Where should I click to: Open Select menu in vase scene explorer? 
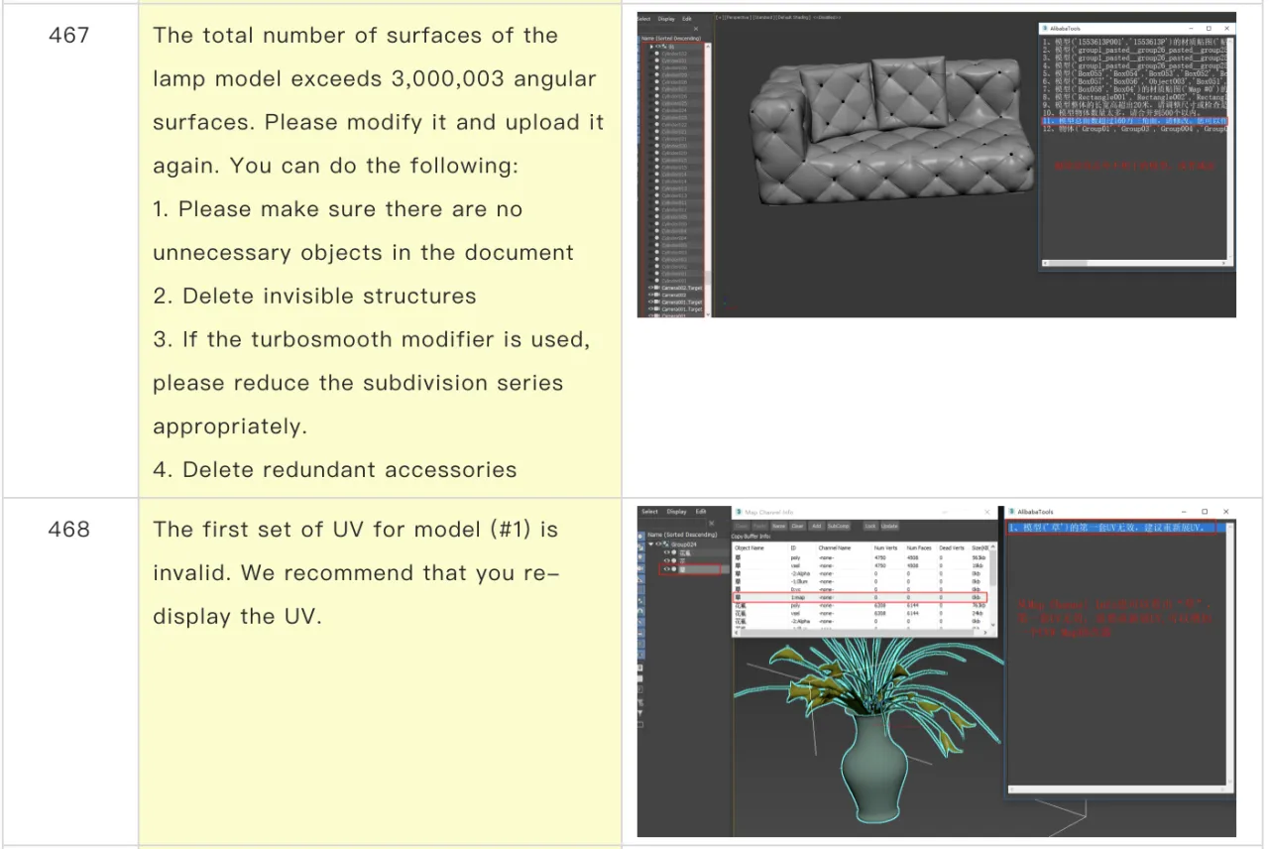(649, 512)
